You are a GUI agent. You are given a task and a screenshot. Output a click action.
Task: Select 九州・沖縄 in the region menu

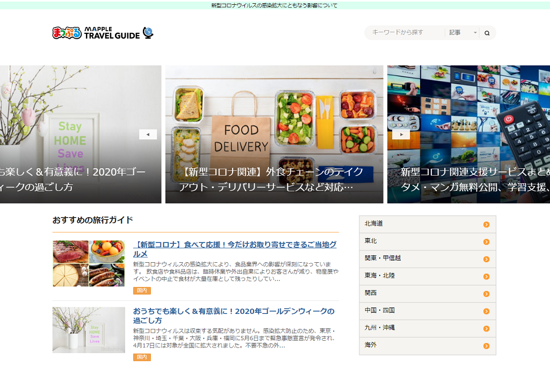point(428,328)
